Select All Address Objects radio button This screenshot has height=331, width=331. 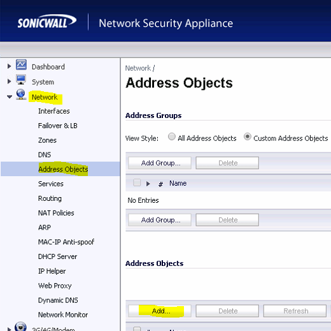pyautogui.click(x=172, y=136)
